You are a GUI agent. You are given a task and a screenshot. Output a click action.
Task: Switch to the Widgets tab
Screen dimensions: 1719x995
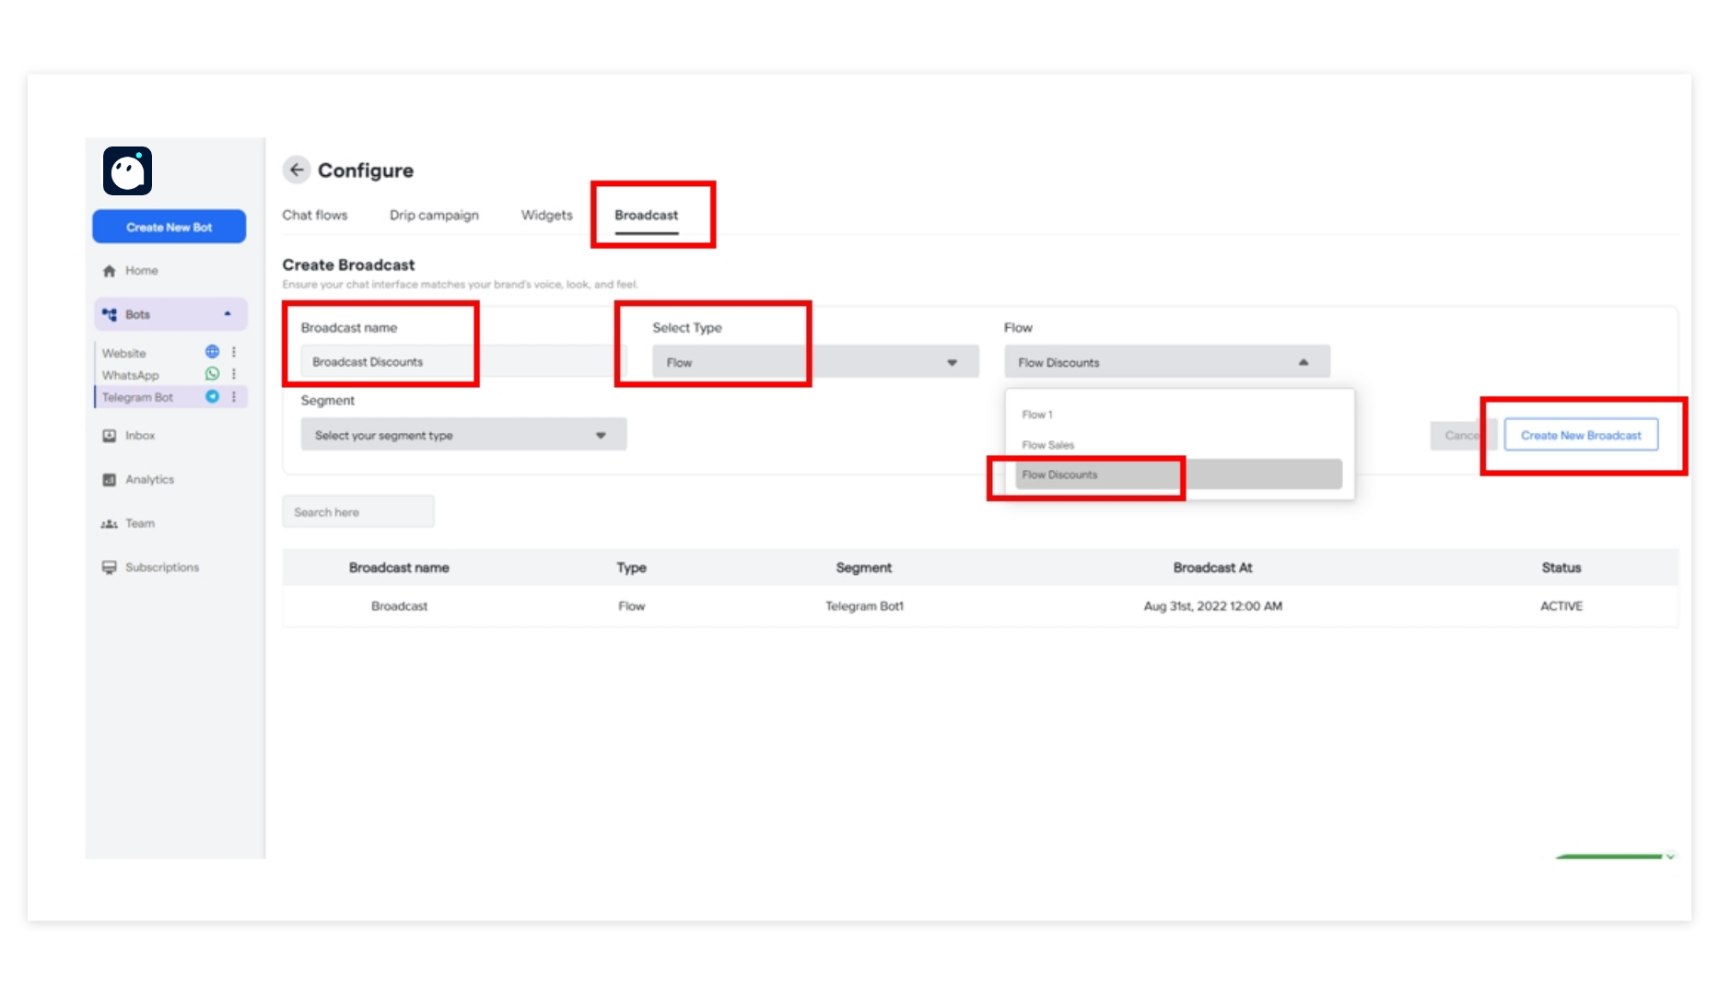(547, 215)
